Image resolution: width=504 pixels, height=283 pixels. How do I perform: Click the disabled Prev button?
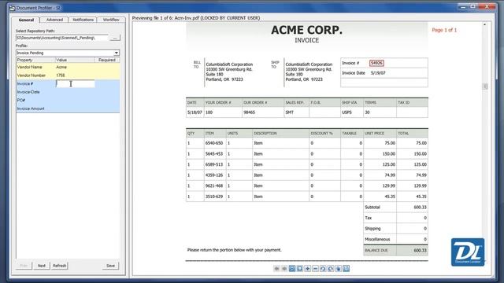[x=24, y=266]
